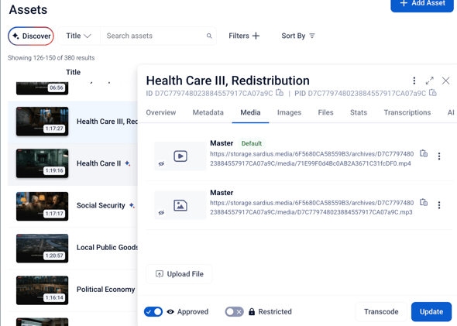This screenshot has height=326, width=457.
Task: Open the Local Public Goods thumbnail
Action: (x=43, y=249)
